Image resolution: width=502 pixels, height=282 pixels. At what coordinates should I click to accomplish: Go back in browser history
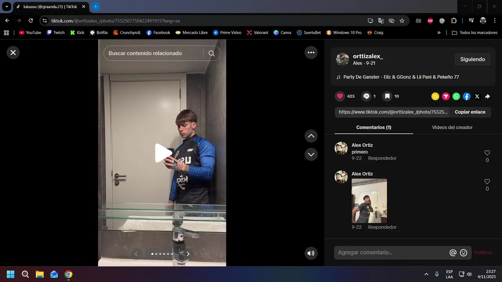[x=7, y=21]
